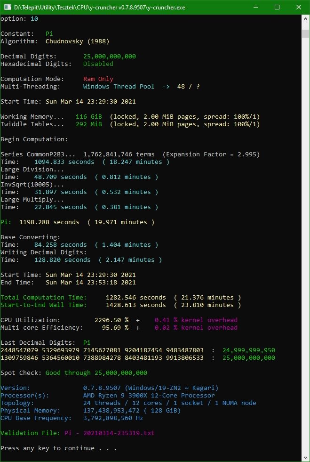Click the End Time 'Sun Mar 14 23:53:18 2021' line
This screenshot has height=462, width=310.
pos(68,283)
